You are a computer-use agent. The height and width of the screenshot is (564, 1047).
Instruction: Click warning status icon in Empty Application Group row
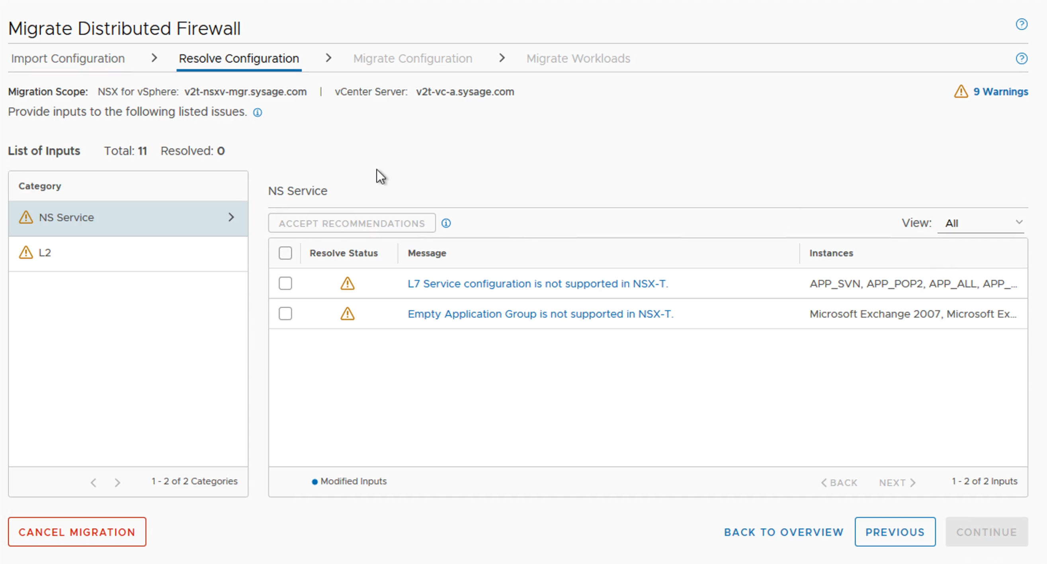[348, 313]
